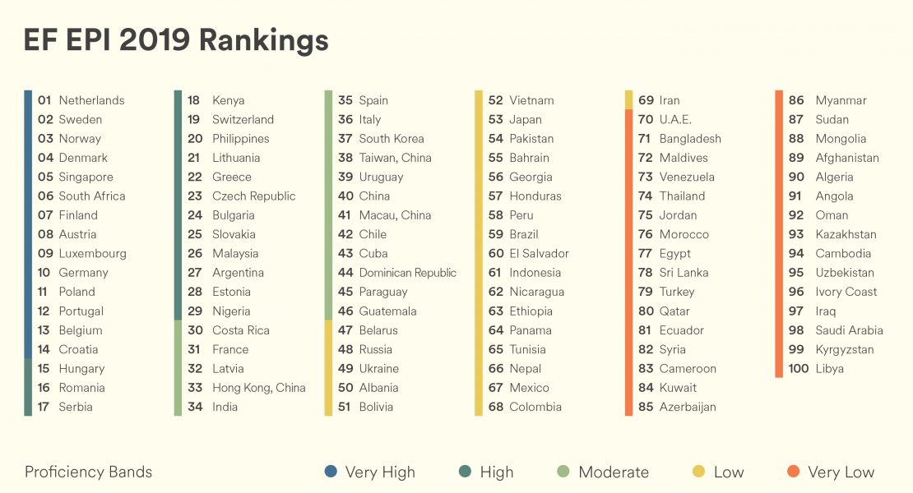Select Iran at rank 69
The width and height of the screenshot is (913, 493).
point(670,100)
